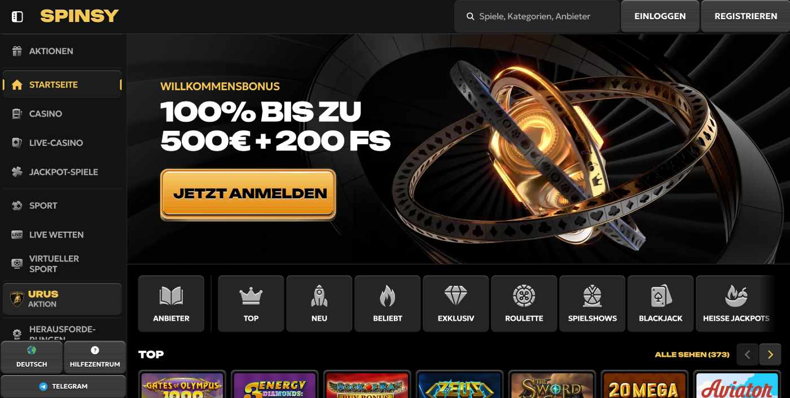This screenshot has width=790, height=398.
Task: Open the Anbieter book icon category
Action: point(171,303)
